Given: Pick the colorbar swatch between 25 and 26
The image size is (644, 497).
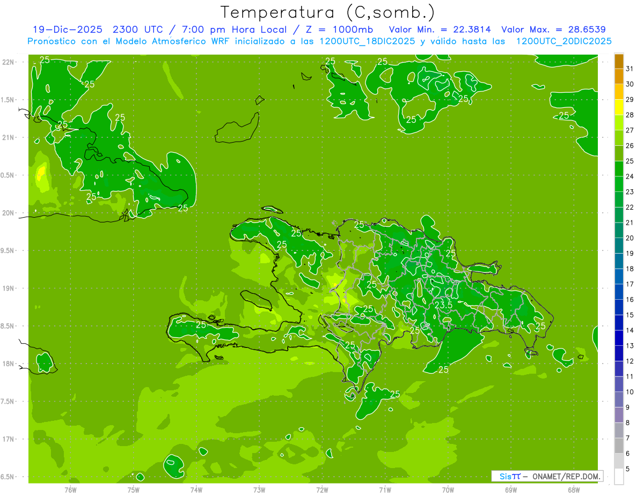Looking at the screenshot, I should click(619, 153).
